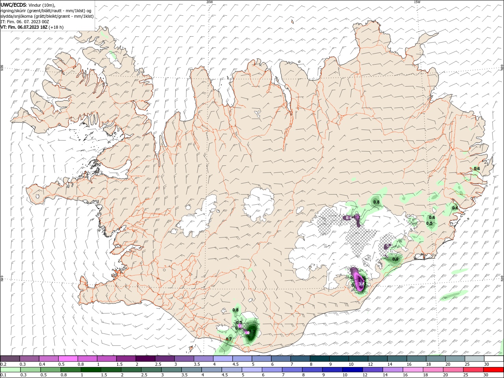Click the 'IT: Fim. 06. 07. 2023 00Z' line

(25, 22)
